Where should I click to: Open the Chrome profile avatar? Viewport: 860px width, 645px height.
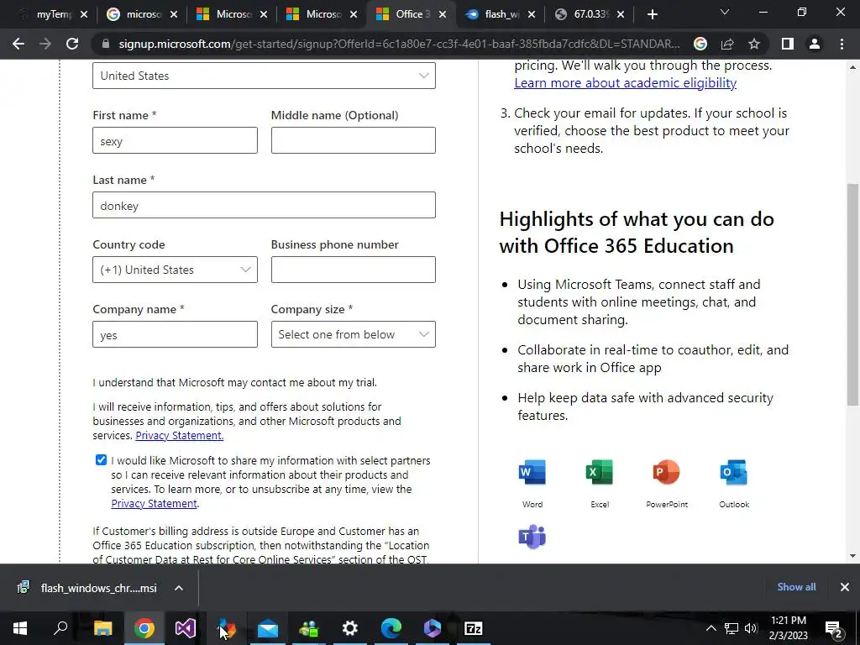[x=815, y=44]
